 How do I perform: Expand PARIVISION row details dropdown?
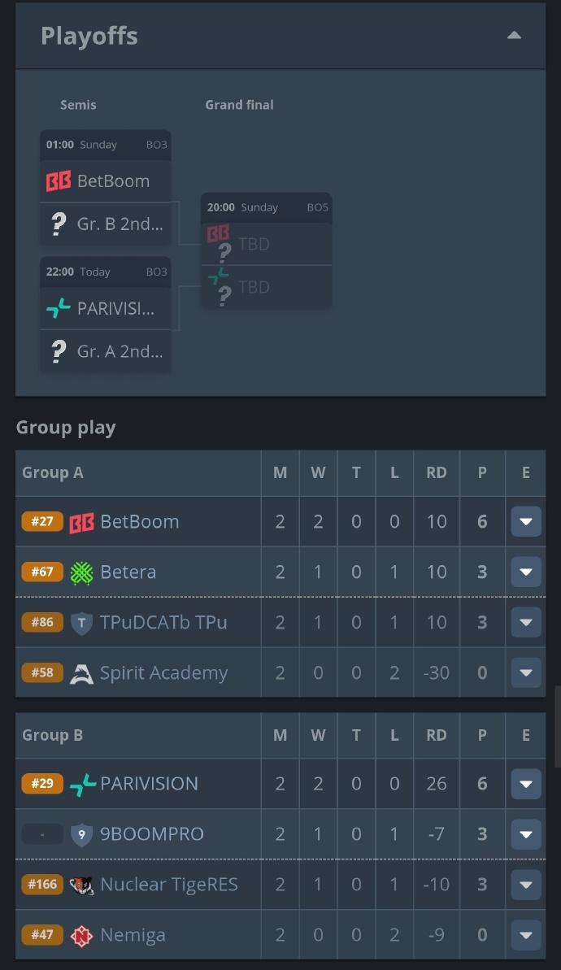[x=525, y=784]
